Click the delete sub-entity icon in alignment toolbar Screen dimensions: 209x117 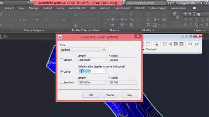pos(156,44)
